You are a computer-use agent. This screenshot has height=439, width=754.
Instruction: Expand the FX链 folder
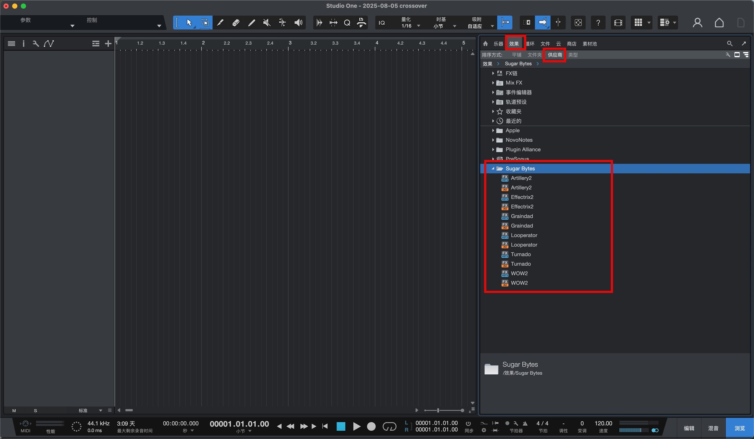click(493, 73)
